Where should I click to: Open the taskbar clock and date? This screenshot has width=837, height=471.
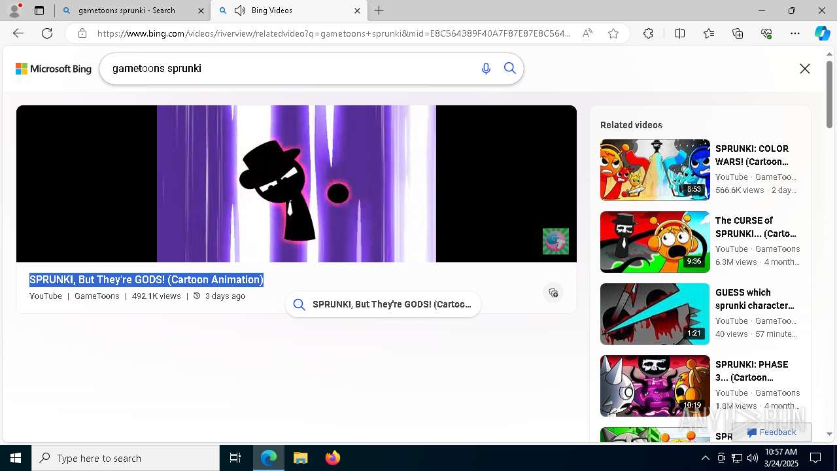coord(781,458)
